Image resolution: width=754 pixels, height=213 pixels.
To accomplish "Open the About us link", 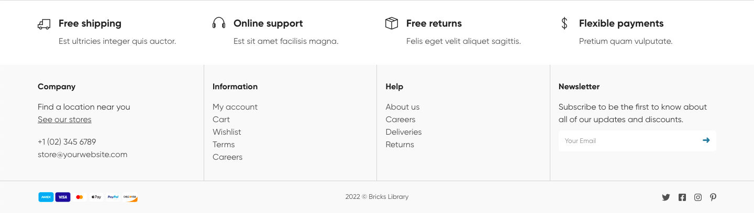I will coord(403,107).
